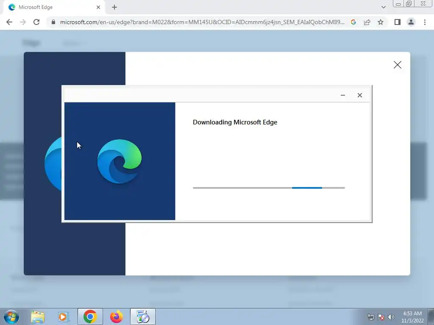Reload the Microsoft Edge page
Viewport: 434px width, 325px height.
36,22
